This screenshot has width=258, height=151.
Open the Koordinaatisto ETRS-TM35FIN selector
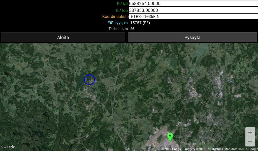point(193,16)
